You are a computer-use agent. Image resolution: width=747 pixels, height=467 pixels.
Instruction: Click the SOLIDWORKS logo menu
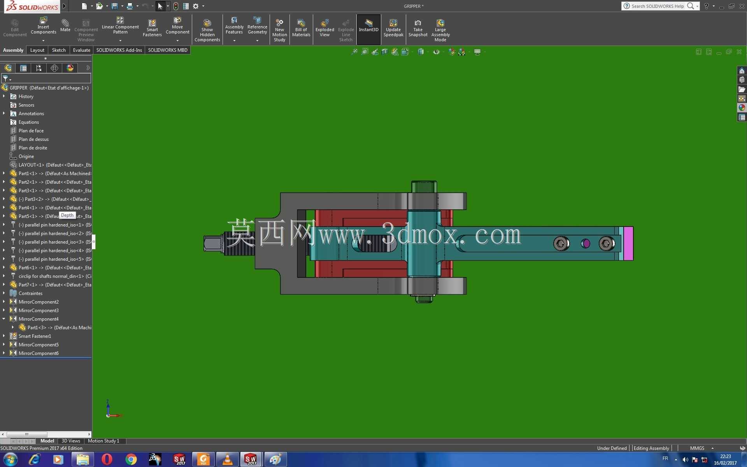click(32, 7)
